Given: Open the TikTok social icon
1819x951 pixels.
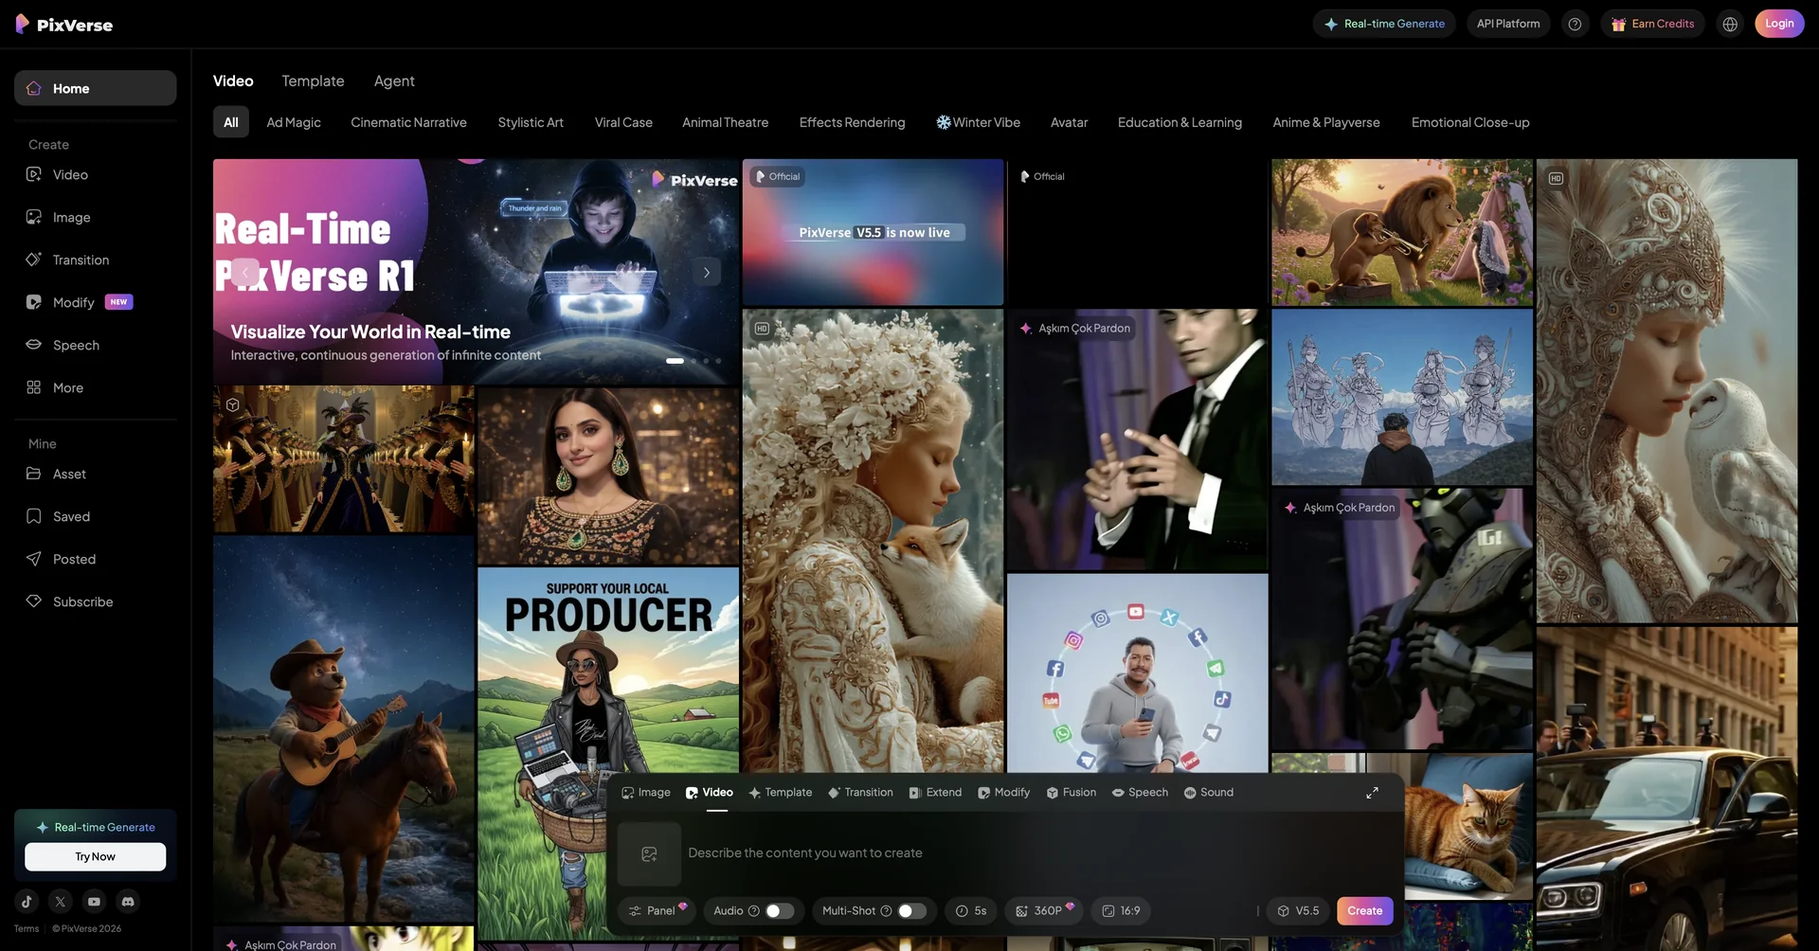Looking at the screenshot, I should point(27,902).
